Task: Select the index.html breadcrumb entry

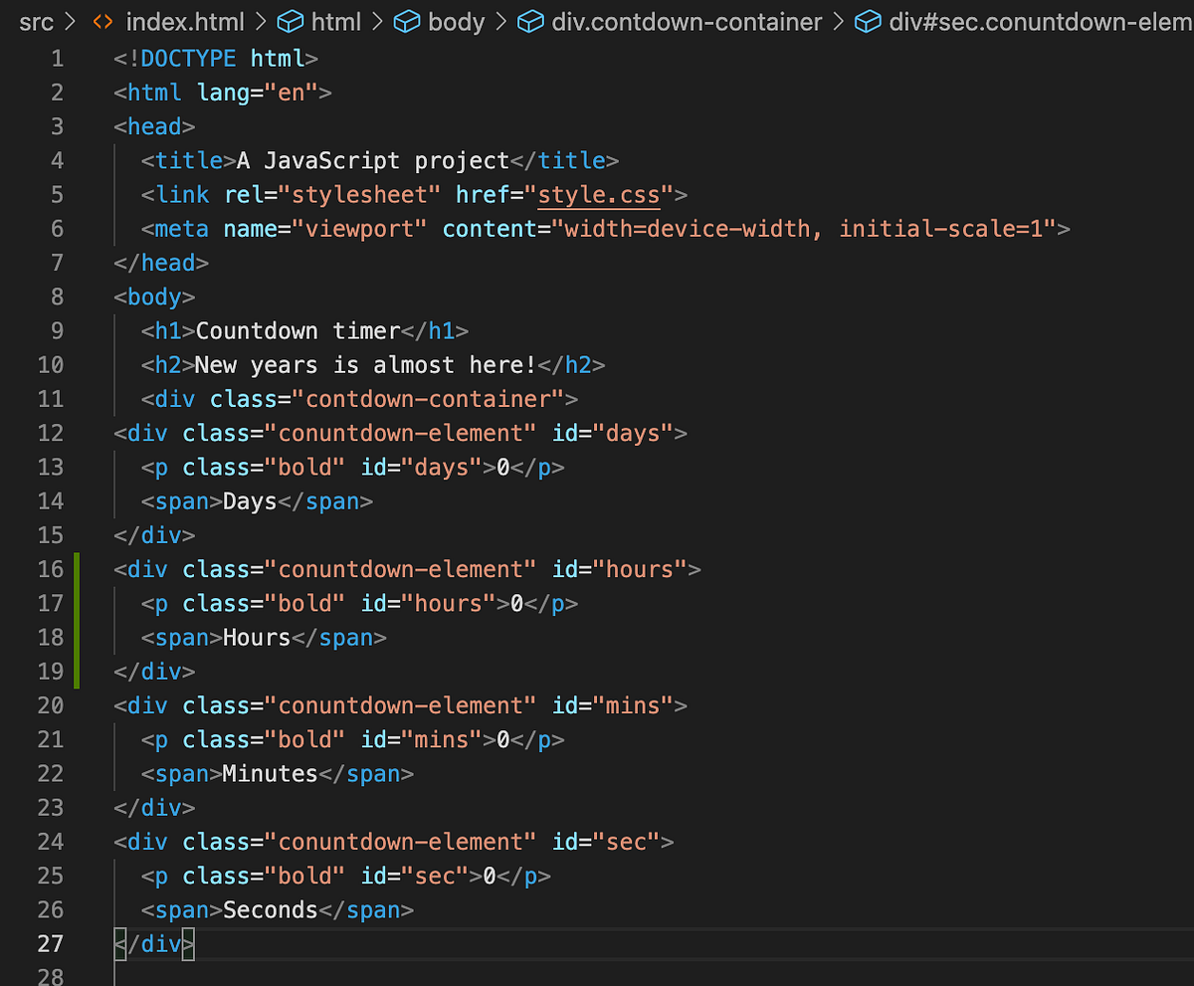Action: tap(185, 21)
